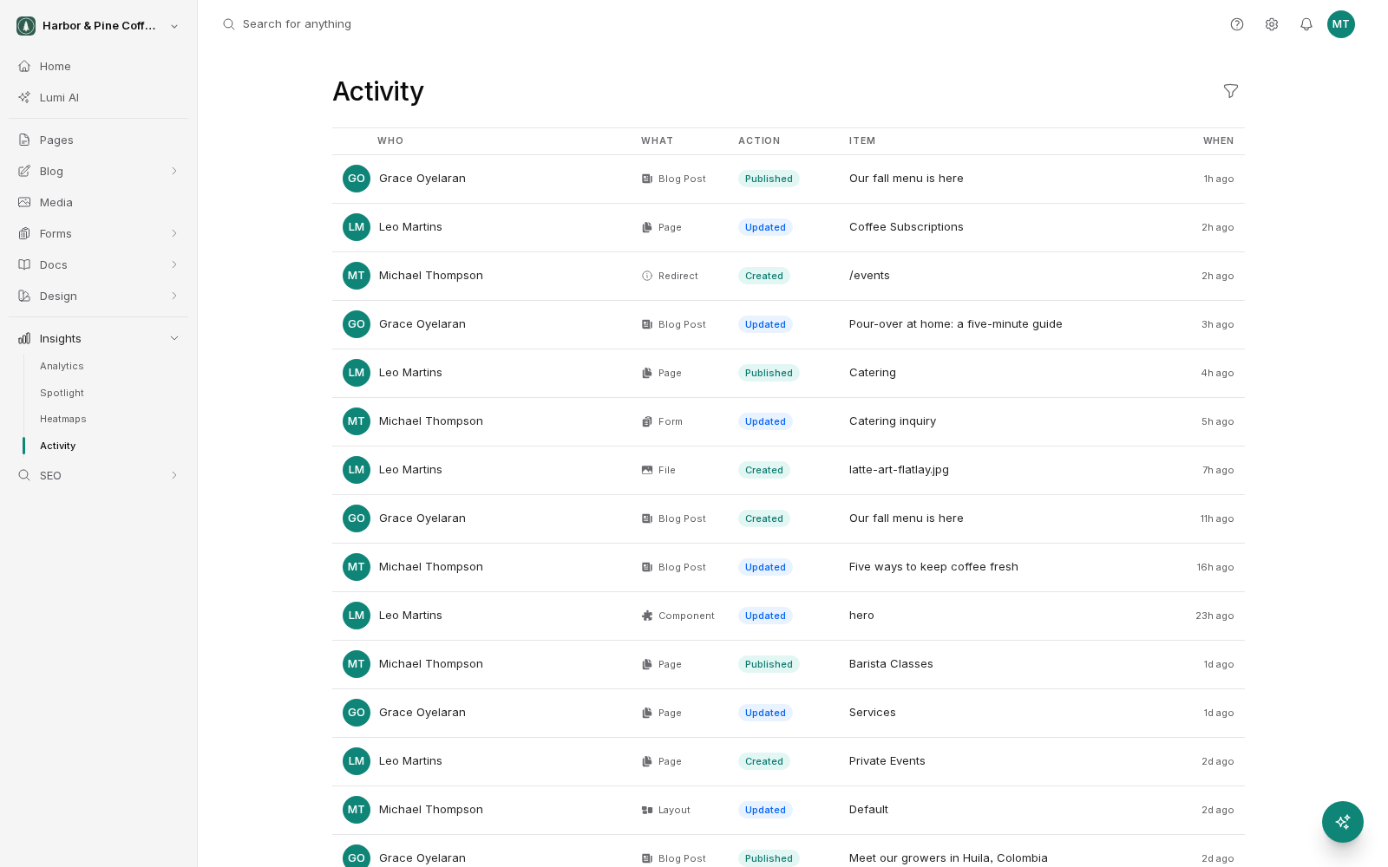The width and height of the screenshot is (1388, 867).
Task: Click Published badge on Catering row
Action: point(769,373)
